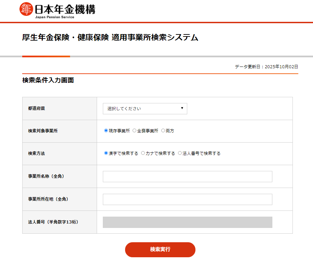
Task: Click the データ更新日 date text
Action: (x=266, y=67)
